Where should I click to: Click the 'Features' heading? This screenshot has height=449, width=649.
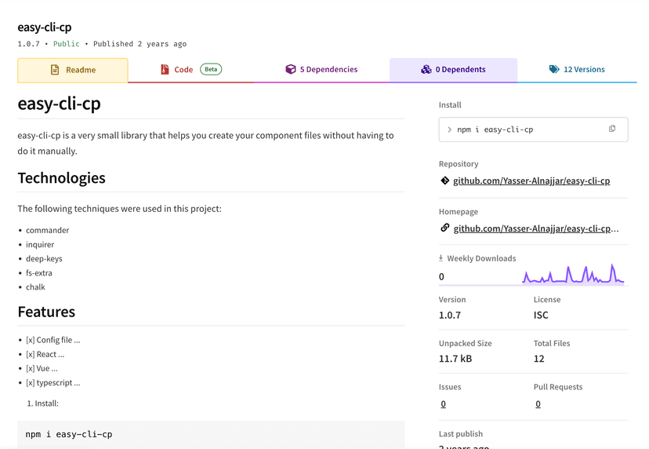tap(46, 312)
